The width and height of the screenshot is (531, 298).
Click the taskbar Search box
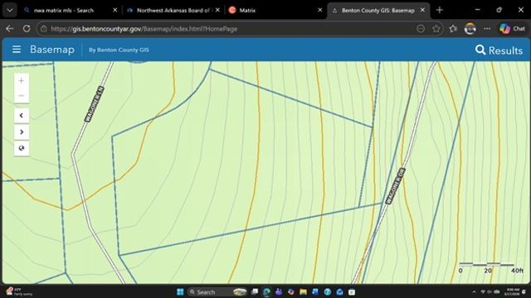click(x=217, y=292)
